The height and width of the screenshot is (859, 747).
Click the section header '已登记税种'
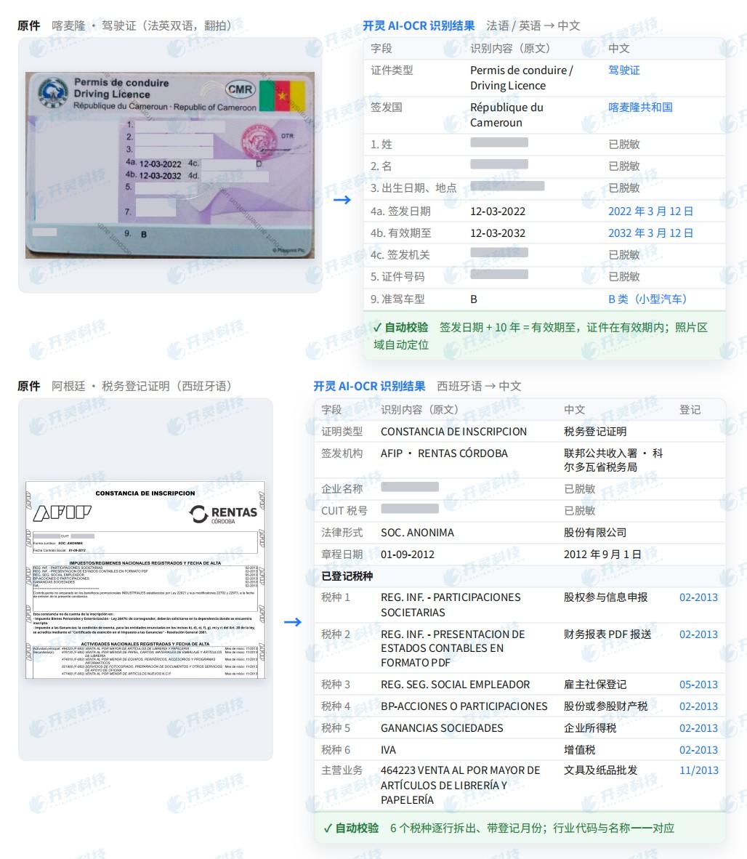[347, 576]
